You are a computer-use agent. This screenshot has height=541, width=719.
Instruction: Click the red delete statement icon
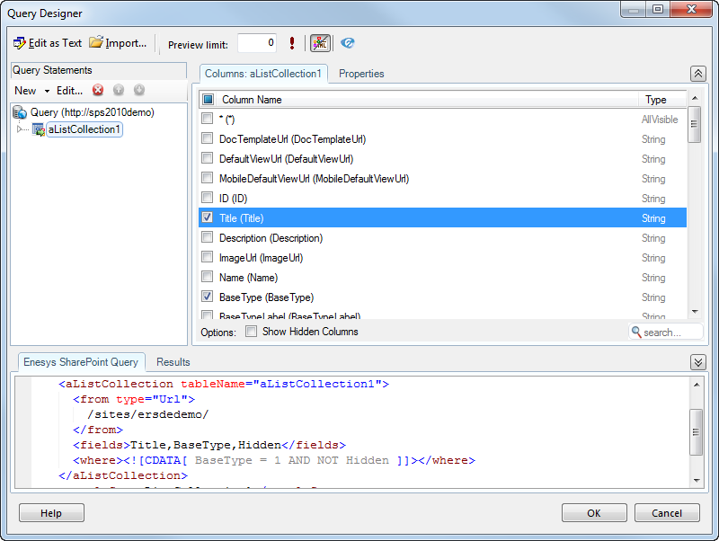(x=98, y=90)
